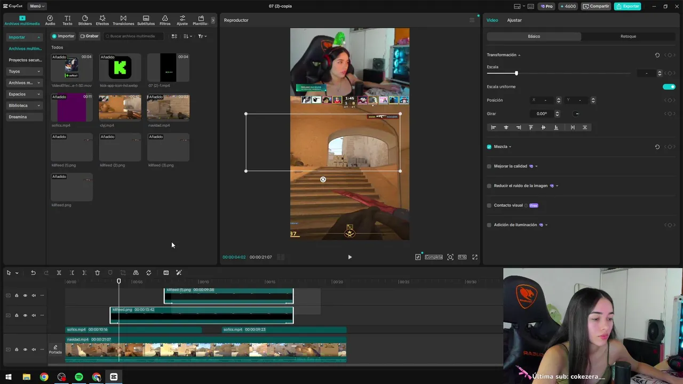Click the Exportar button
Image resolution: width=683 pixels, height=384 pixels.
coord(628,6)
